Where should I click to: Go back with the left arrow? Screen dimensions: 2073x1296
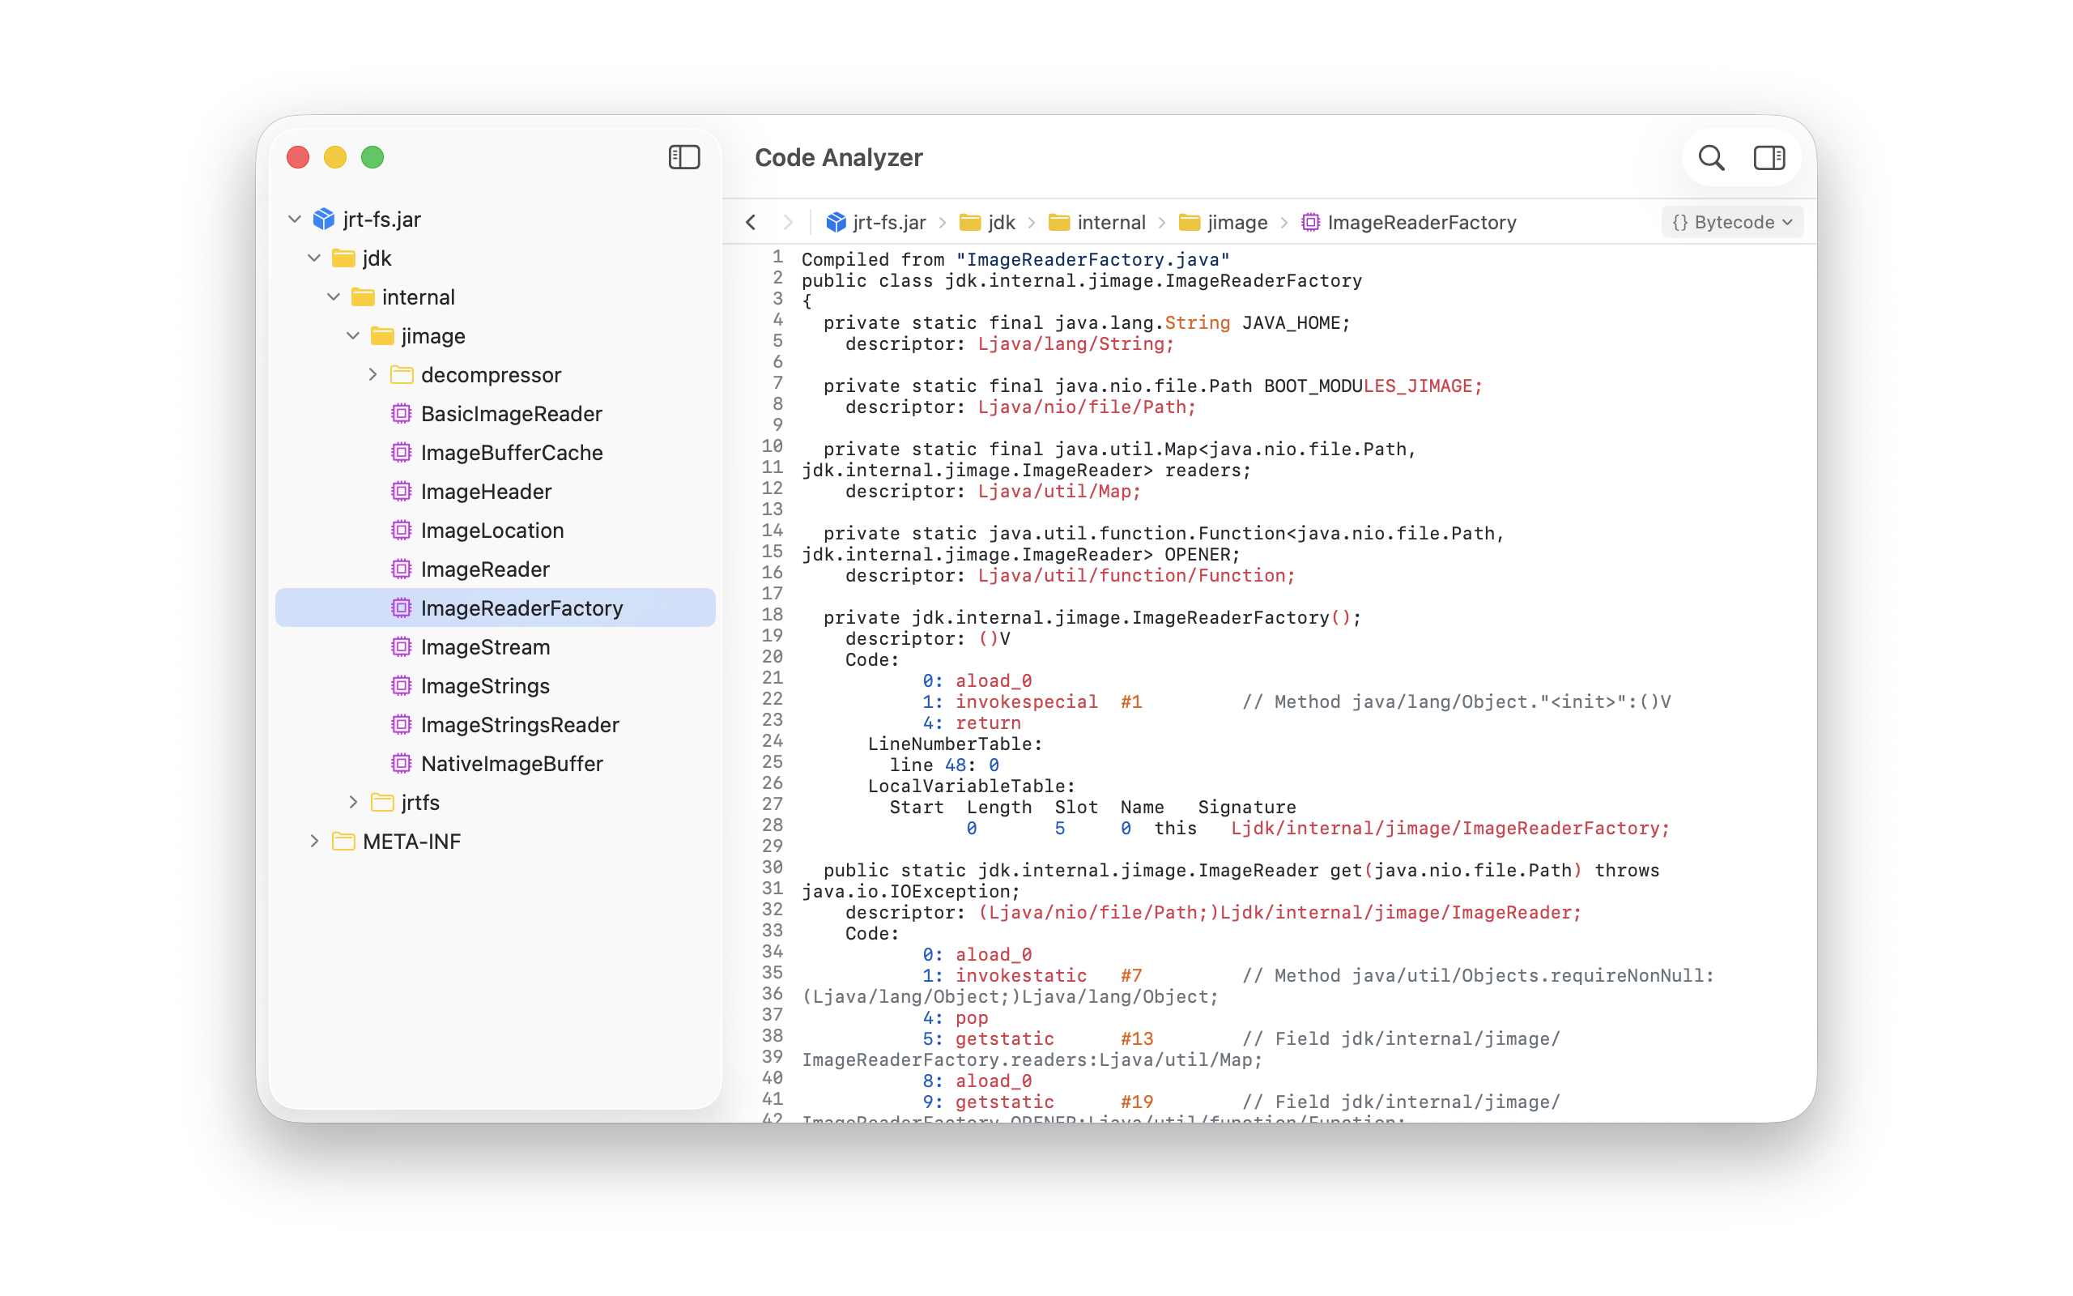tap(751, 223)
